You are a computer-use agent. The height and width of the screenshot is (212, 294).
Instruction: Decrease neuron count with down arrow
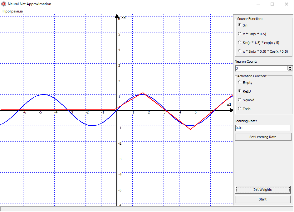point(290,70)
